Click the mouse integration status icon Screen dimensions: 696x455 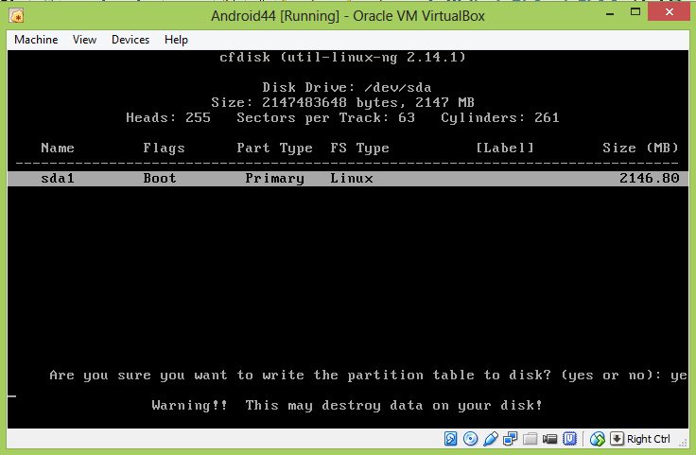click(x=597, y=439)
